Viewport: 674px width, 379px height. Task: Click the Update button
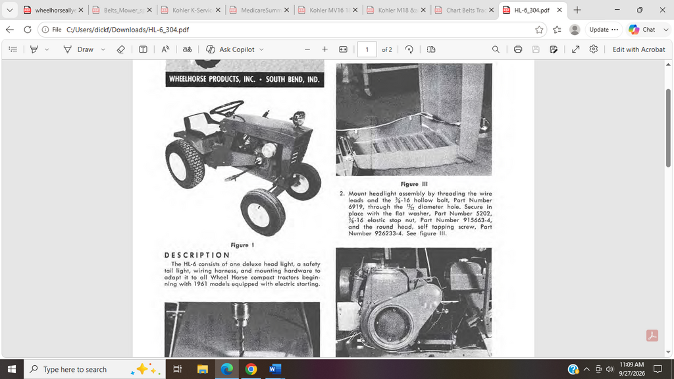click(x=604, y=29)
